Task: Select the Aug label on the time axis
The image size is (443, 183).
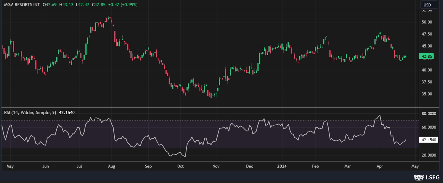Action: click(x=112, y=166)
